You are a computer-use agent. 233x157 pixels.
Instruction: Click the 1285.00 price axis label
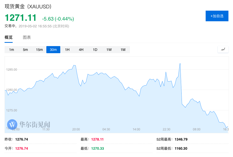pyautogui.click(x=12, y=69)
